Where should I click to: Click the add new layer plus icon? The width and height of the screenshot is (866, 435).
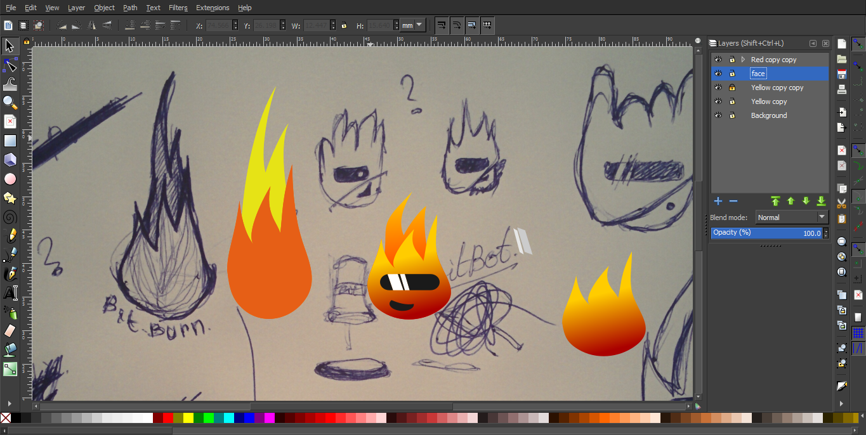click(x=718, y=201)
